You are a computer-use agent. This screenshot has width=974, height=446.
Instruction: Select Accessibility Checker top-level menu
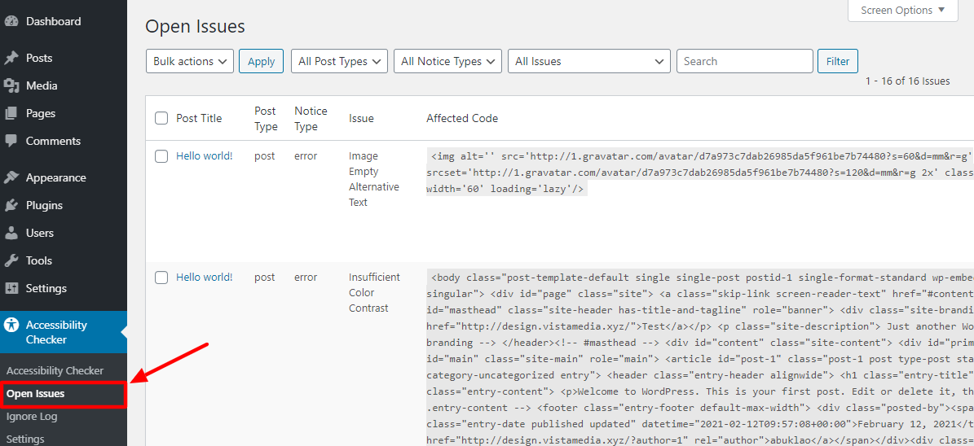click(64, 332)
